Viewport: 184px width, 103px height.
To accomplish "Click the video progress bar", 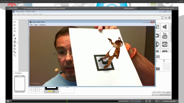I will 65,101.
